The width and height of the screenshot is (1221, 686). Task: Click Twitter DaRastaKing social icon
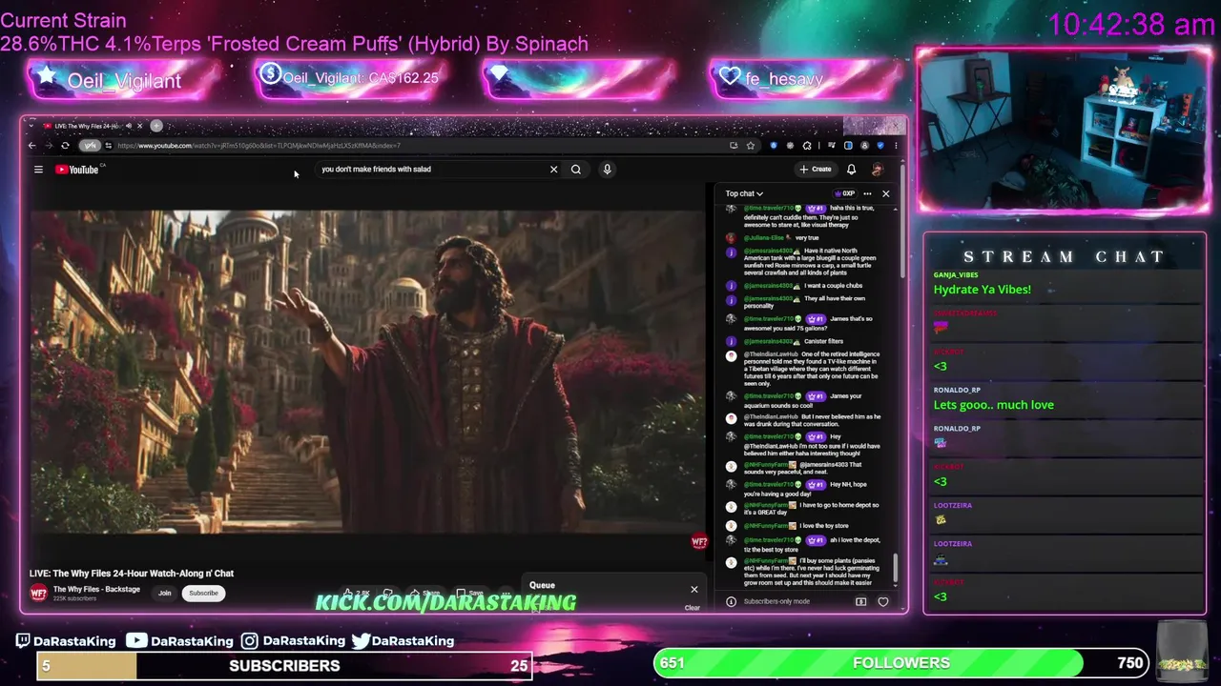(360, 641)
